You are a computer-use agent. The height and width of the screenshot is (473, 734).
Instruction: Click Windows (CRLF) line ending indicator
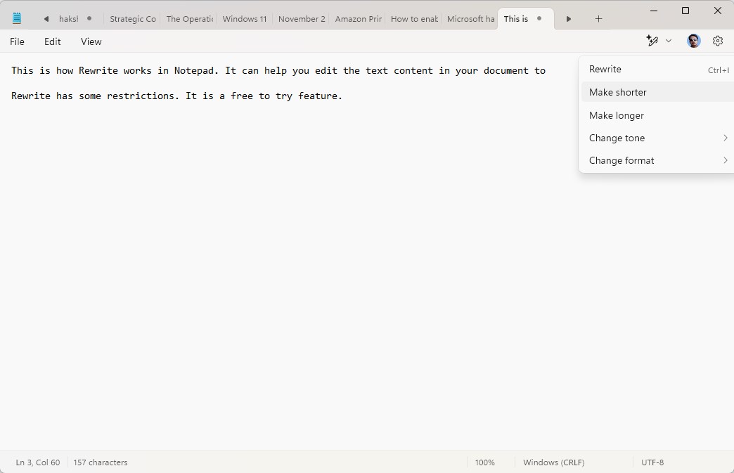pyautogui.click(x=554, y=462)
